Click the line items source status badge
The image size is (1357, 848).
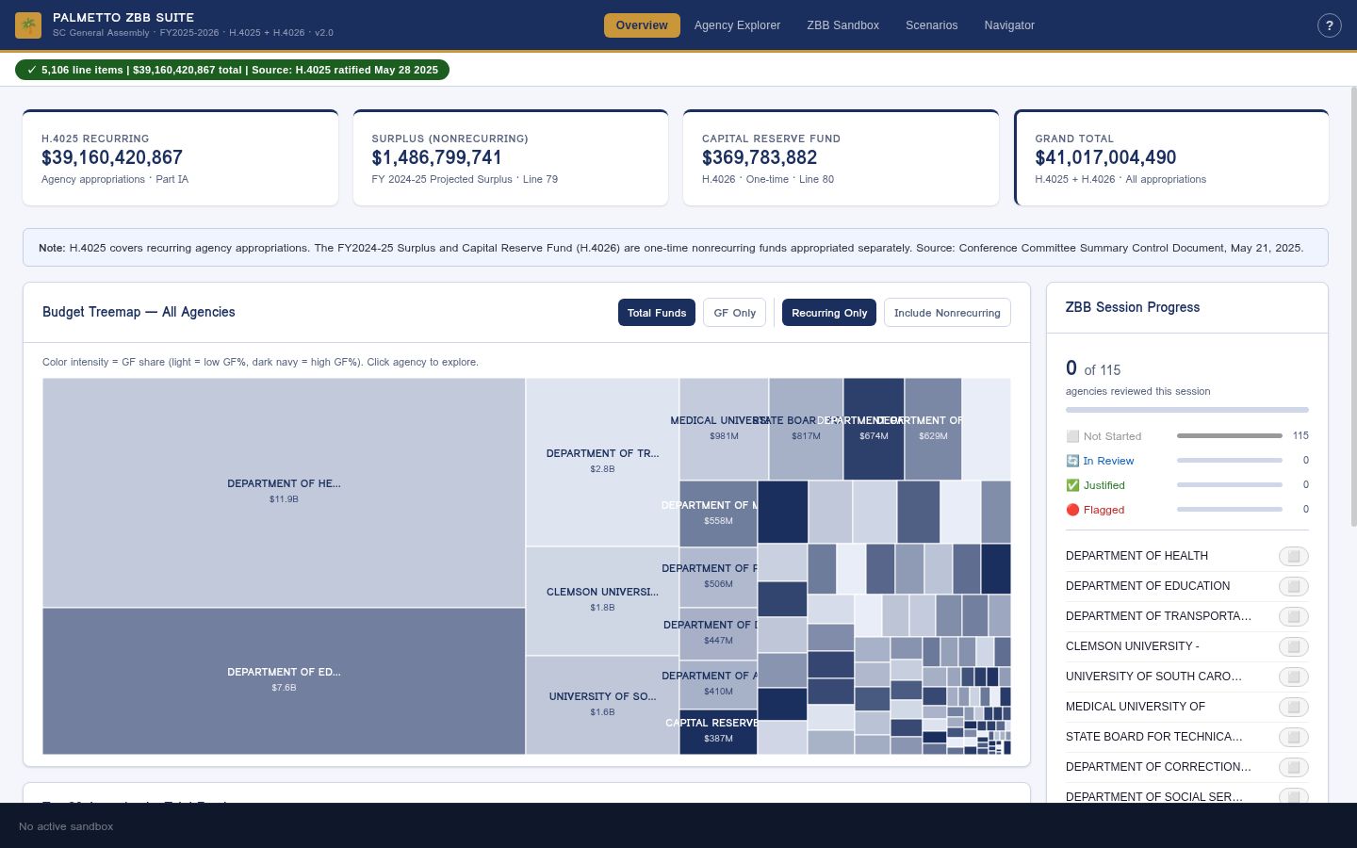(232, 70)
